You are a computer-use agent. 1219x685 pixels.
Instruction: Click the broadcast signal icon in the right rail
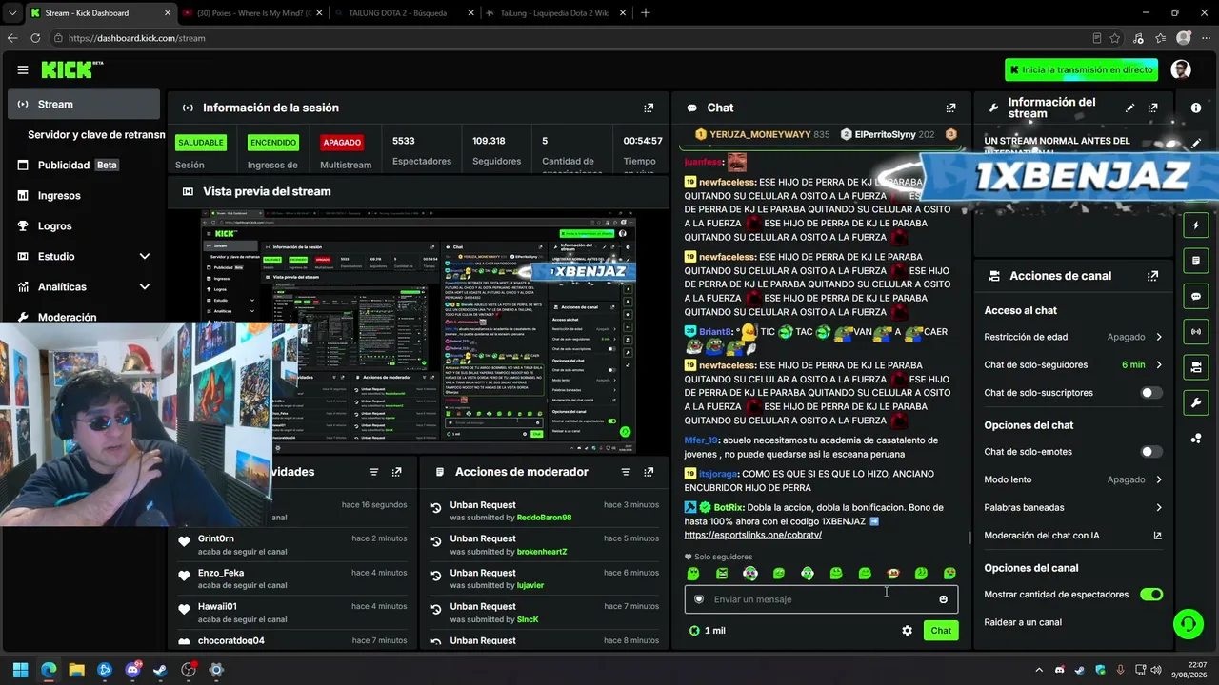click(x=1196, y=331)
